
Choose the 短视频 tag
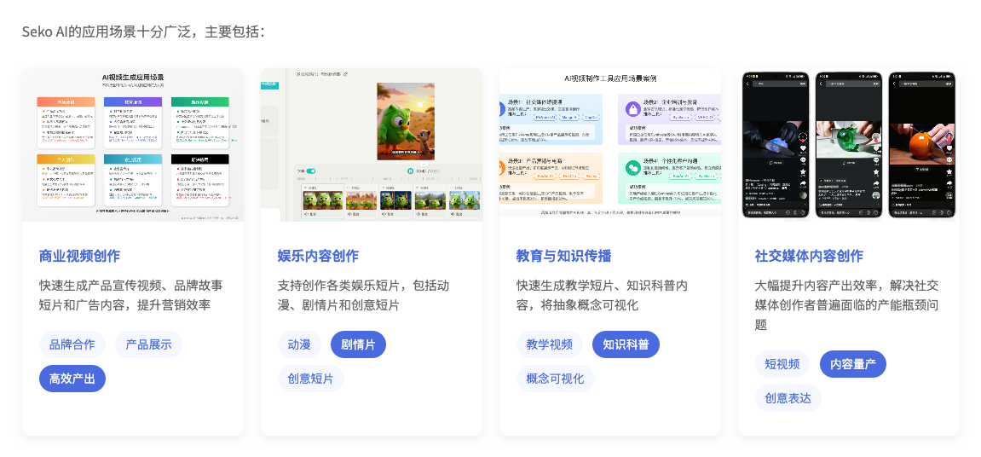point(782,364)
